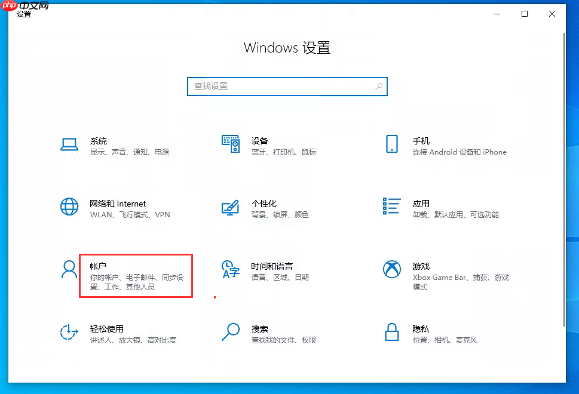This screenshot has width=579, height=394.
Task: Select the 帐户 person icon
Action: click(69, 270)
